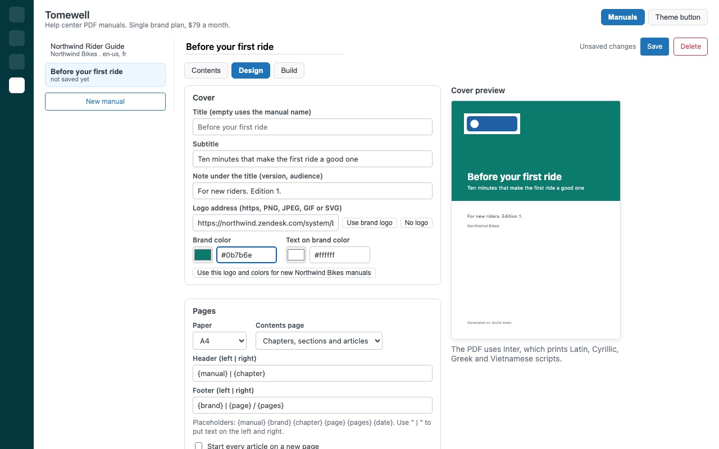Click the Logo address URL field
The height and width of the screenshot is (449, 719).
coord(266,223)
